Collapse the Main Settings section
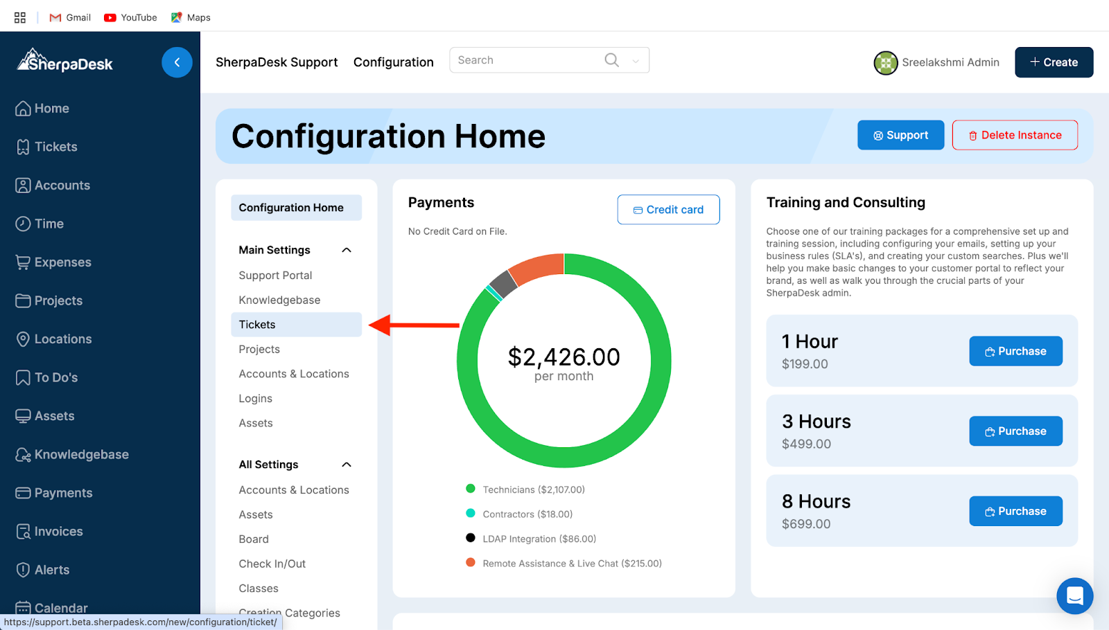The image size is (1109, 630). point(347,250)
